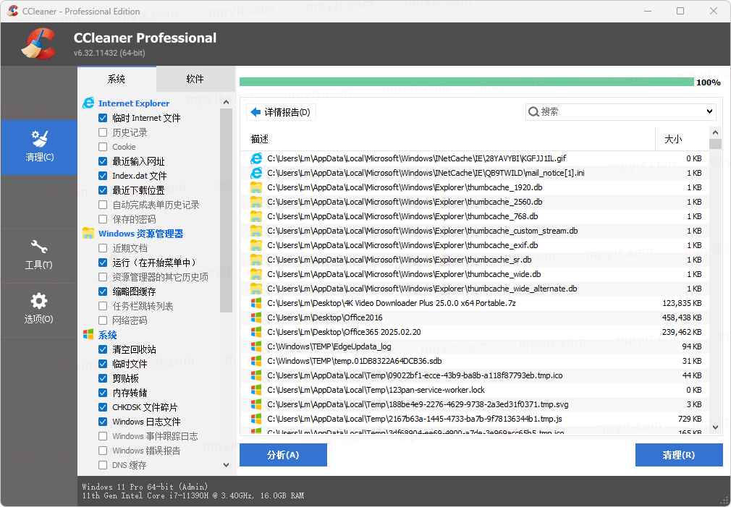Click into the 搜索 search field
The width and height of the screenshot is (731, 507).
point(620,112)
